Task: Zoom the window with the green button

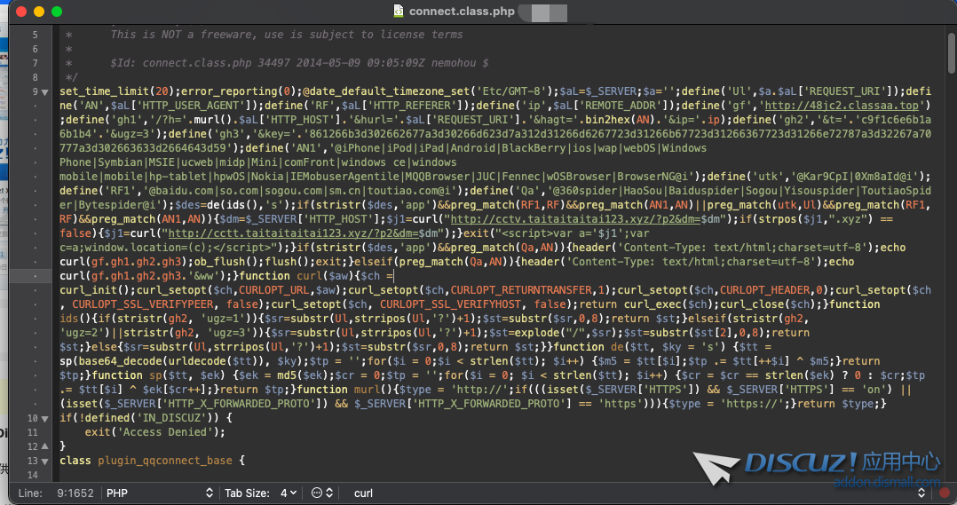Action: (x=57, y=12)
